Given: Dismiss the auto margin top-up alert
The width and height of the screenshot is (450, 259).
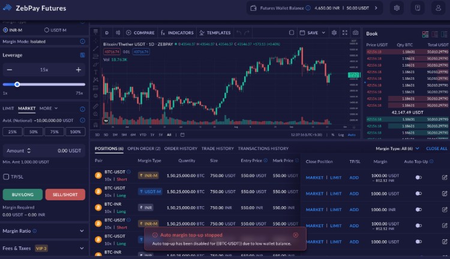Looking at the screenshot, I should (x=295, y=235).
